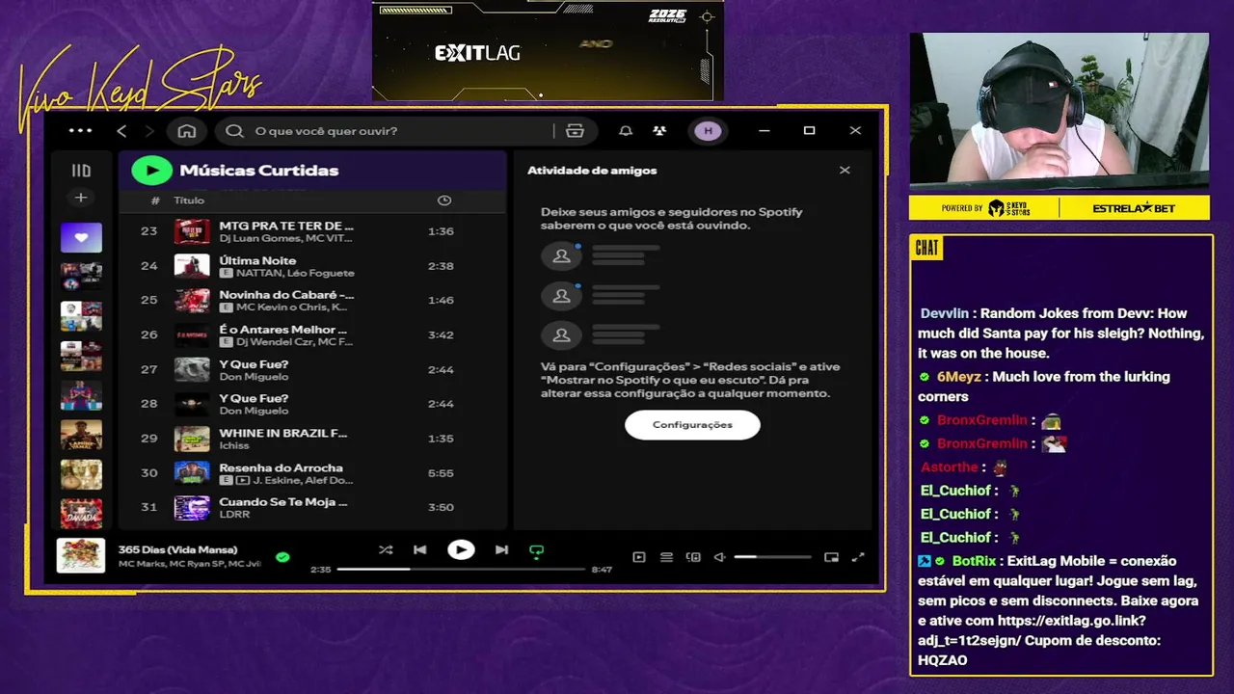Click the 3:42 duration in row 26
The image size is (1234, 694).
(x=441, y=335)
